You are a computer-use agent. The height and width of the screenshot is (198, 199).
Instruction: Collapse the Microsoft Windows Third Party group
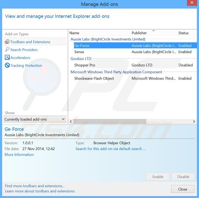click(116, 72)
